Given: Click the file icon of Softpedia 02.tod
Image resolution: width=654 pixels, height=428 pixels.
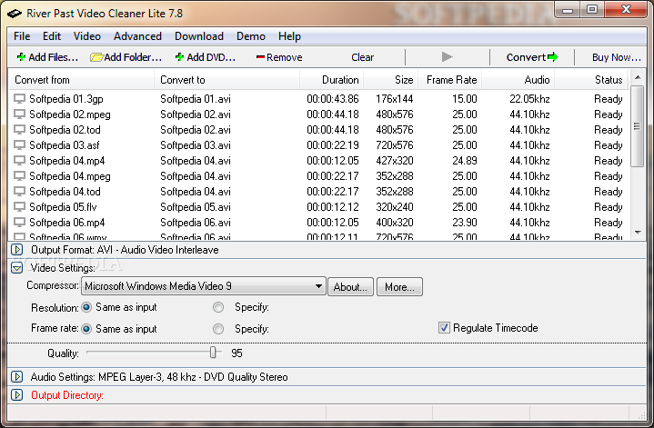Looking at the screenshot, I should pyautogui.click(x=20, y=130).
